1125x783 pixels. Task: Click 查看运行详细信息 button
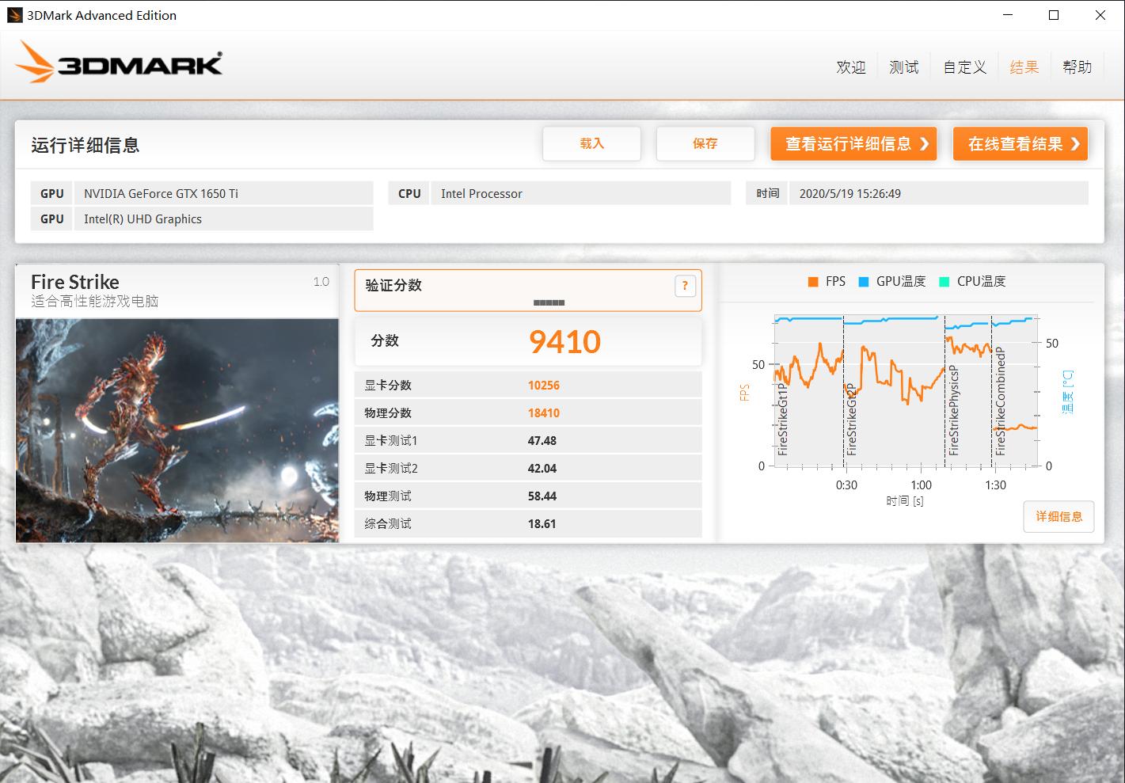(x=853, y=143)
